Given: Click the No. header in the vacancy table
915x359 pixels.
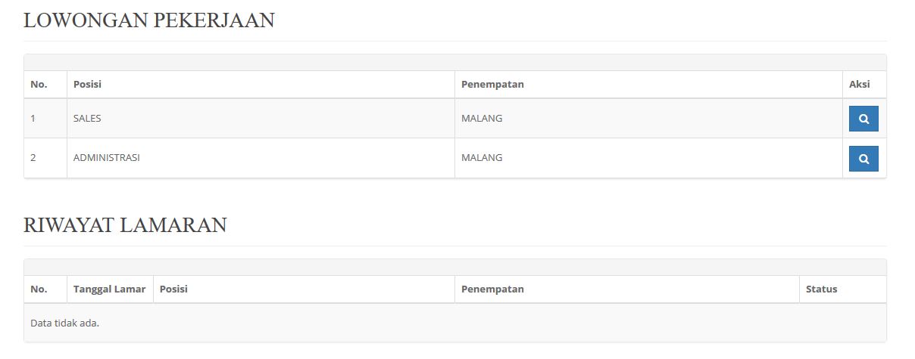Looking at the screenshot, I should (39, 84).
